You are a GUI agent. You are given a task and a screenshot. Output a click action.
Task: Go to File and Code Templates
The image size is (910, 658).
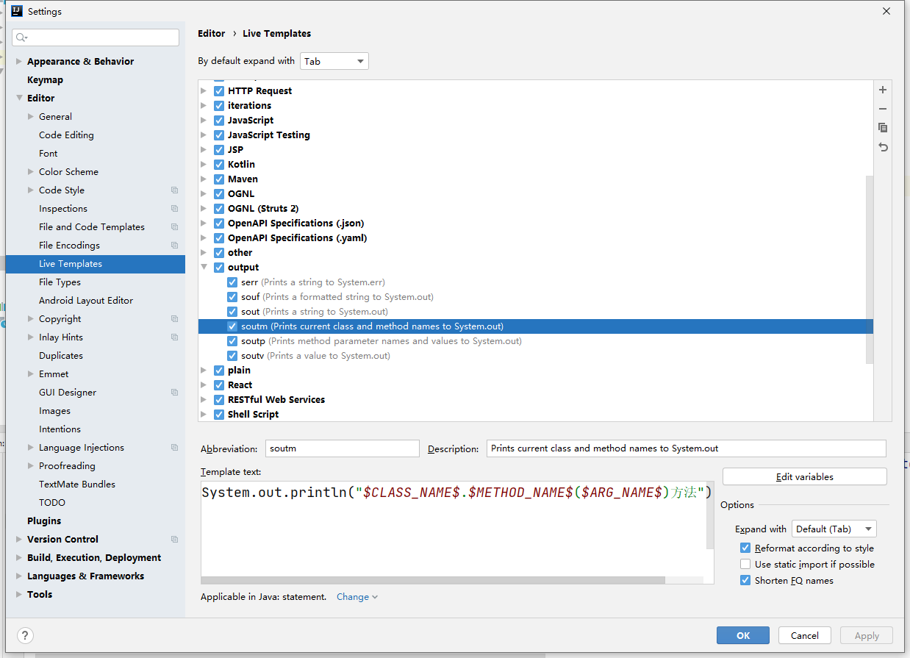click(x=92, y=227)
